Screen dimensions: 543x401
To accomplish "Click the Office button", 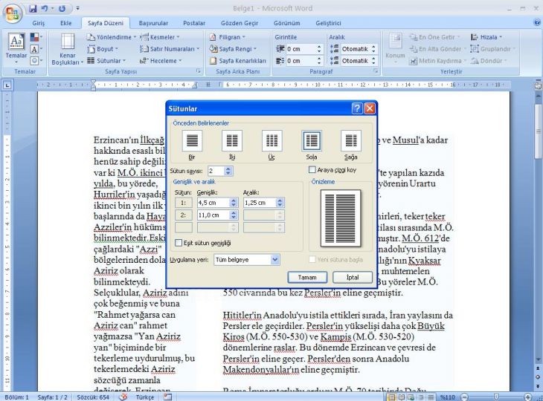I will coord(13,14).
